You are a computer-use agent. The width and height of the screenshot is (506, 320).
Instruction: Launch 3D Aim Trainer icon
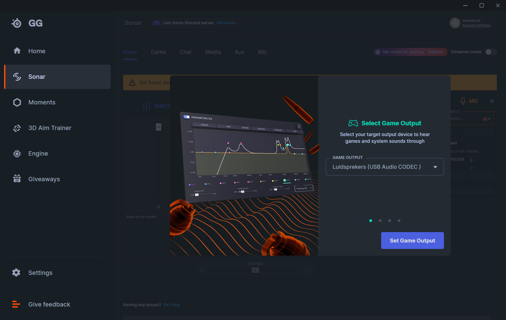(17, 128)
